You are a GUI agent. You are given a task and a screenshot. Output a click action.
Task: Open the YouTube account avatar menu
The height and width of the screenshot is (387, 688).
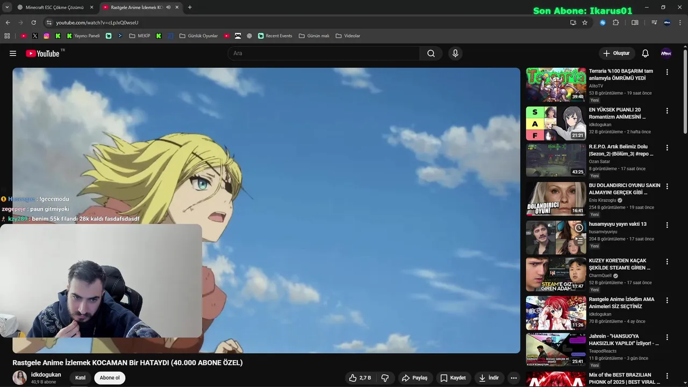click(666, 53)
